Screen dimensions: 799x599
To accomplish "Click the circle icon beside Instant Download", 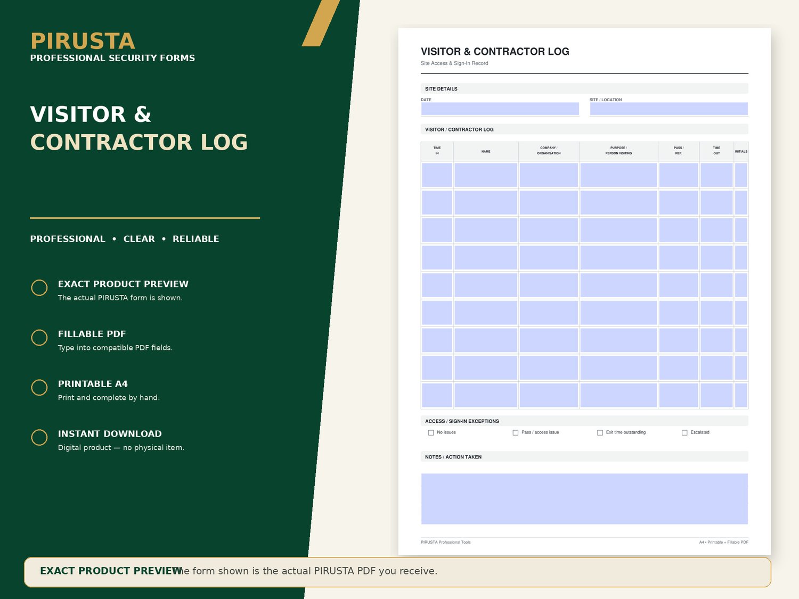I will pyautogui.click(x=39, y=437).
